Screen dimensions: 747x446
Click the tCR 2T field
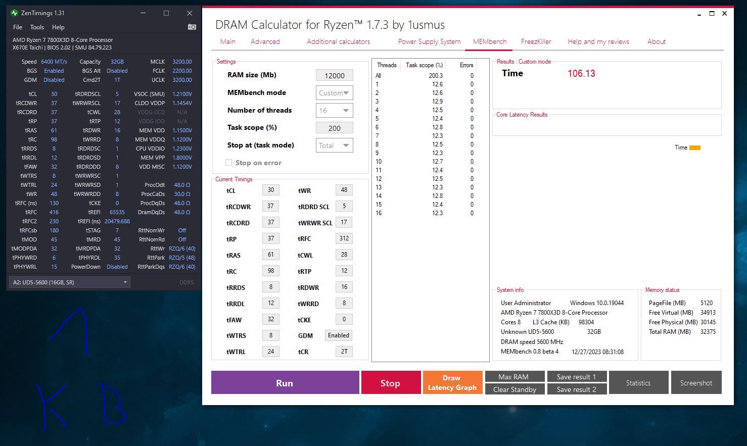tap(344, 352)
